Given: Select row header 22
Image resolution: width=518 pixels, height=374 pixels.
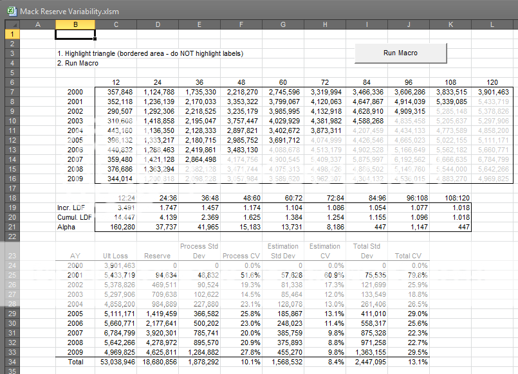Looking at the screenshot, I should [x=12, y=236].
